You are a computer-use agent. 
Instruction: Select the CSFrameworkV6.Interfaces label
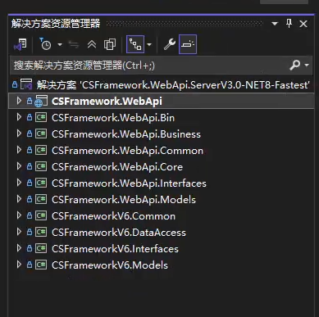(x=115, y=249)
